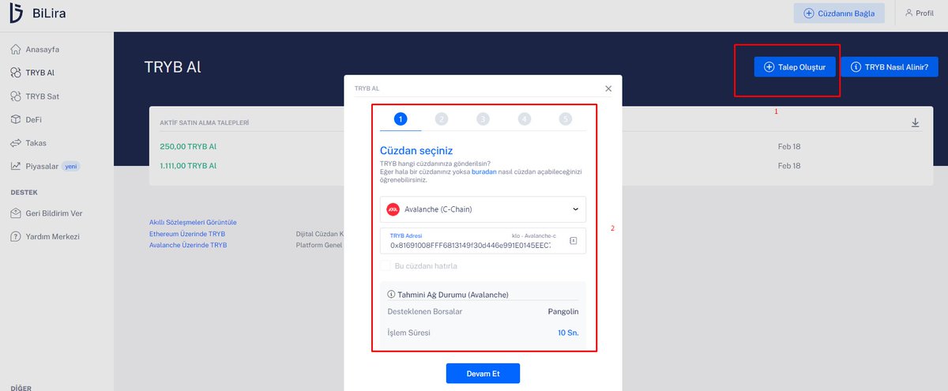Clear the wallet address field icon

coord(574,240)
